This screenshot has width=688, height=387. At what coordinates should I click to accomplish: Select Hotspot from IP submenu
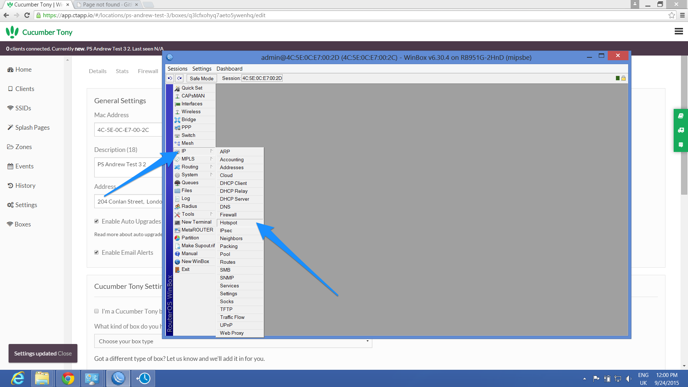[240, 223]
